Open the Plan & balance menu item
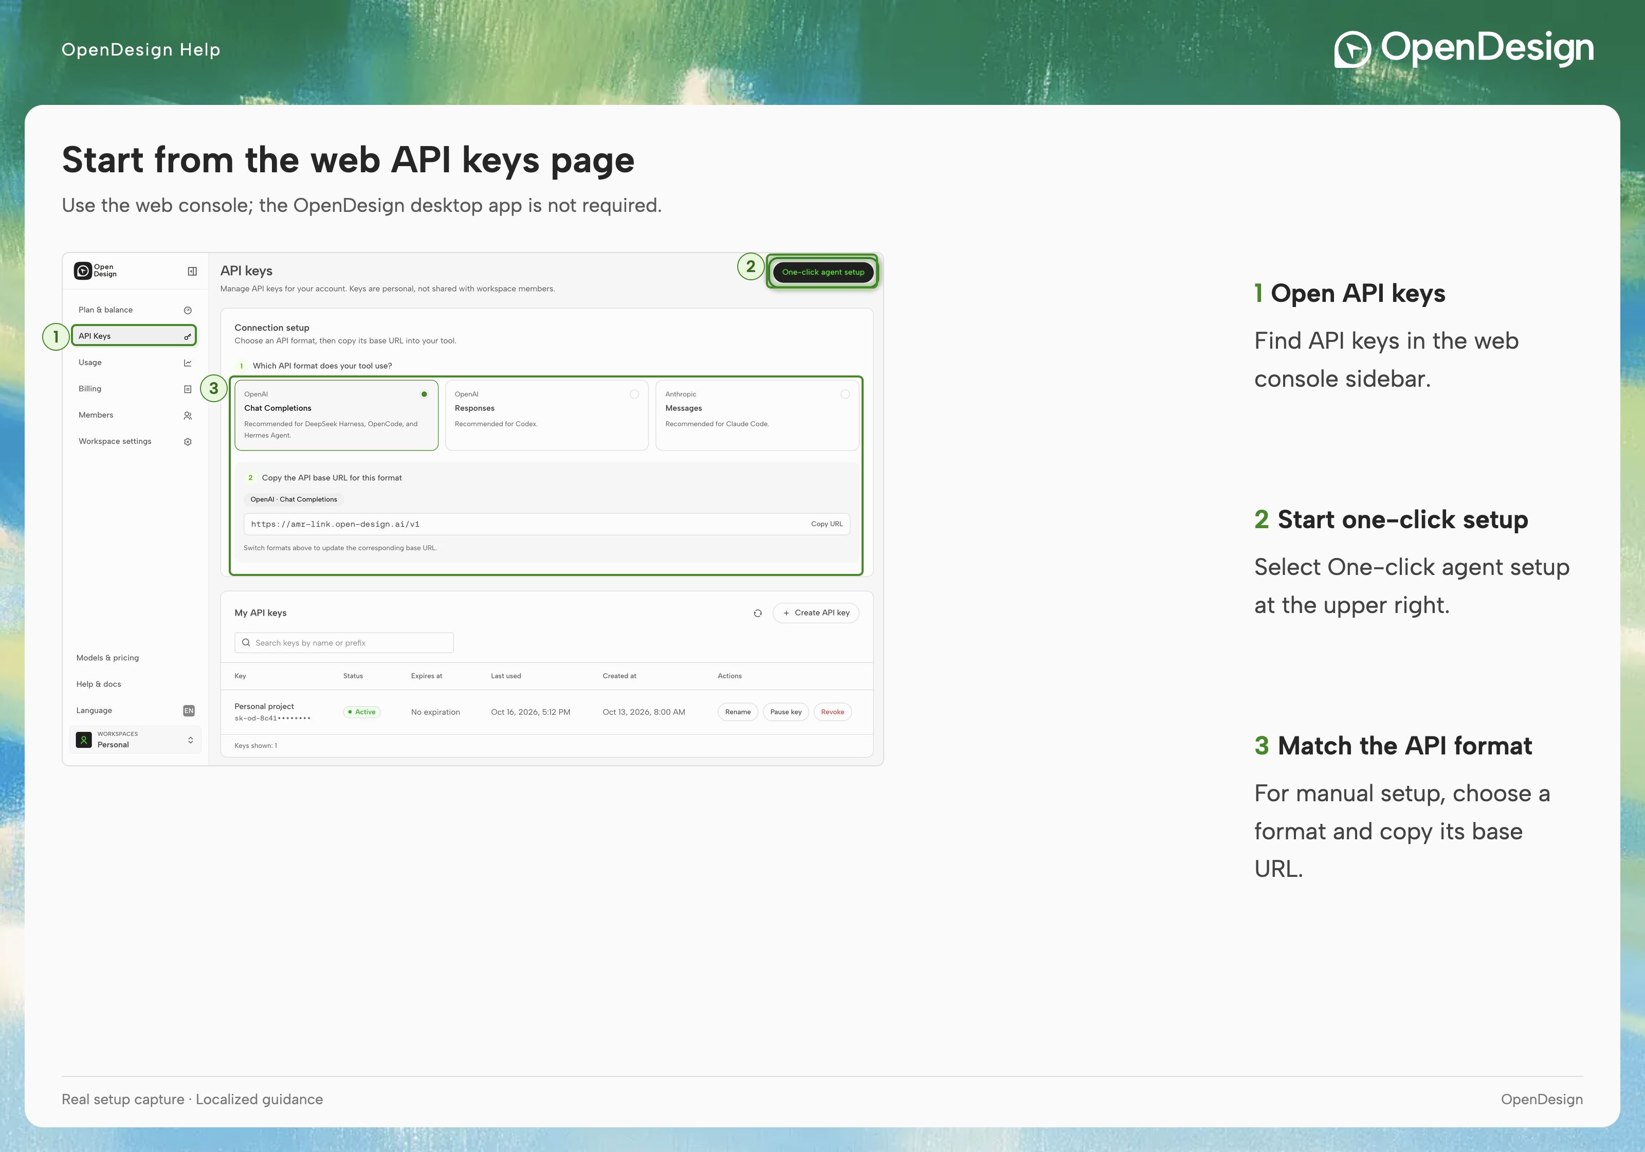 coord(134,310)
